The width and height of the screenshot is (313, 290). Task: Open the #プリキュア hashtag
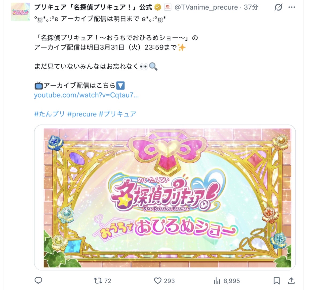117,114
